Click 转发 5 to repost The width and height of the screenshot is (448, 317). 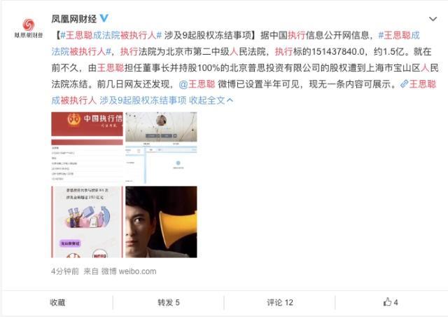(169, 302)
